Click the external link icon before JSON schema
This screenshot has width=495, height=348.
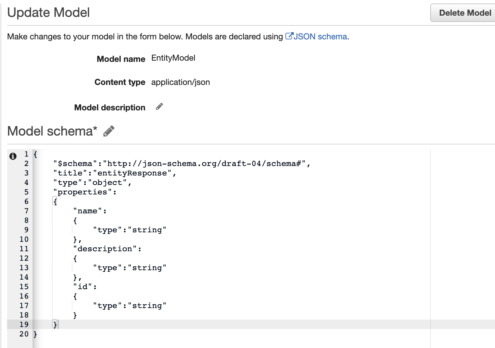point(289,36)
